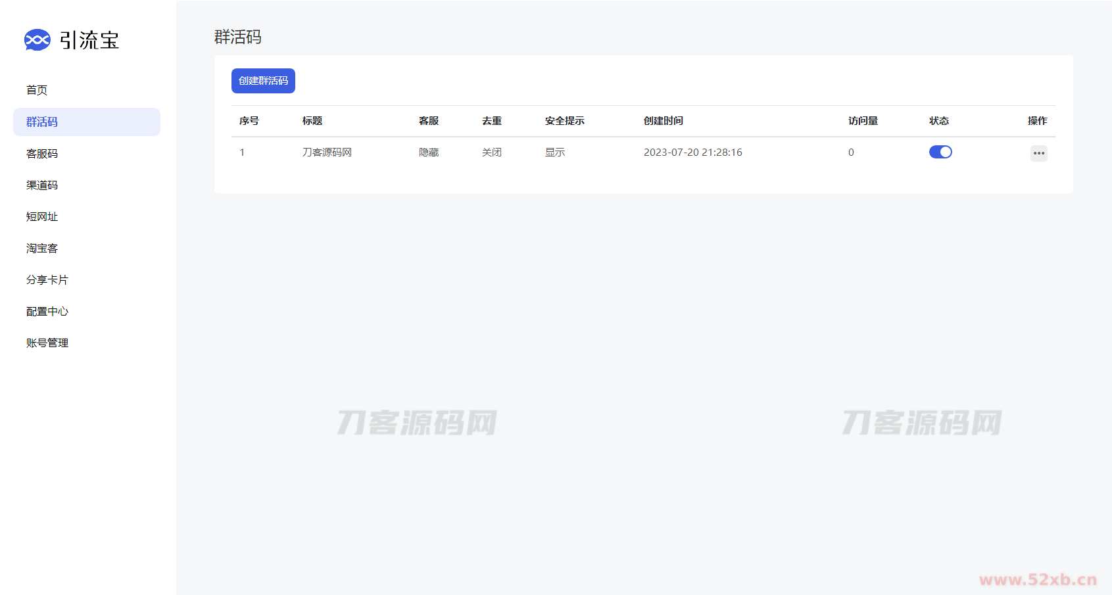Go to 配置中心 settings
This screenshot has height=595, width=1112.
click(47, 312)
